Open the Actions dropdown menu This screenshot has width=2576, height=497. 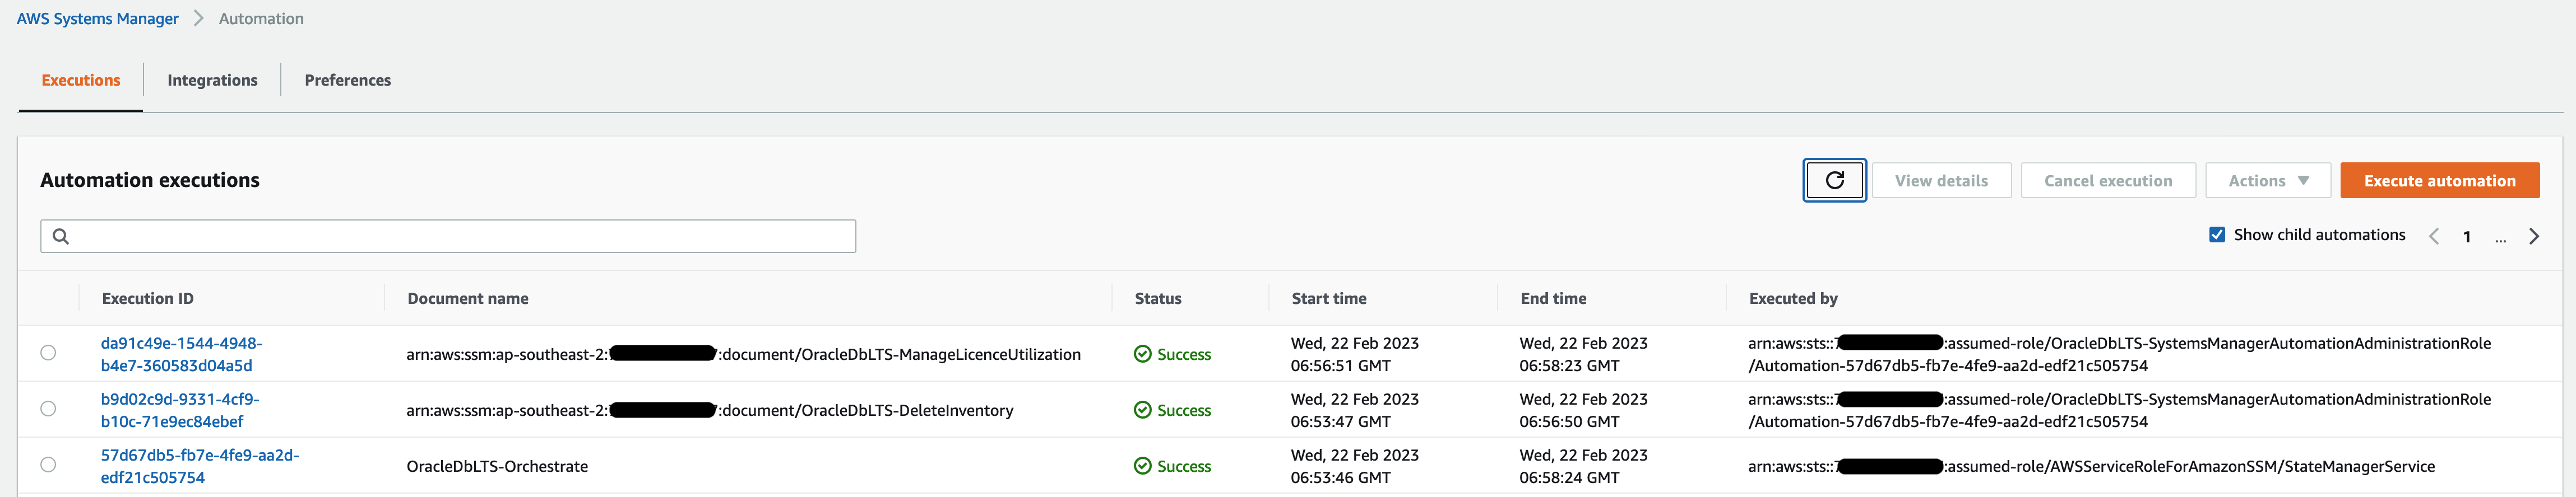coord(2267,181)
